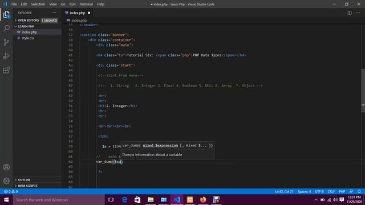This screenshot has height=205, width=365.
Task: Click the '<?php' opening tag on line 57
Action: [103, 136]
